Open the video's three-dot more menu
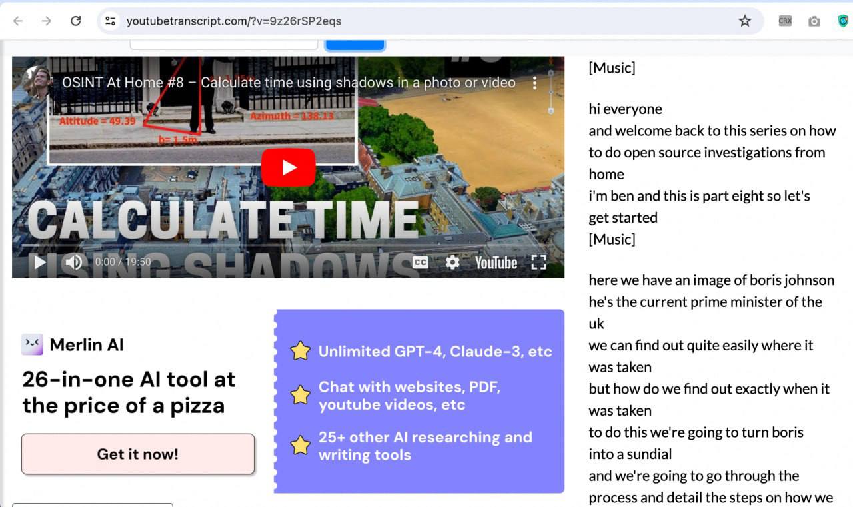The image size is (853, 507). [534, 83]
